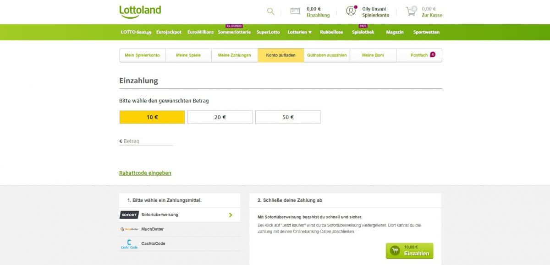
Task: Click the Spielerkonto link in the header
Action: [375, 15]
